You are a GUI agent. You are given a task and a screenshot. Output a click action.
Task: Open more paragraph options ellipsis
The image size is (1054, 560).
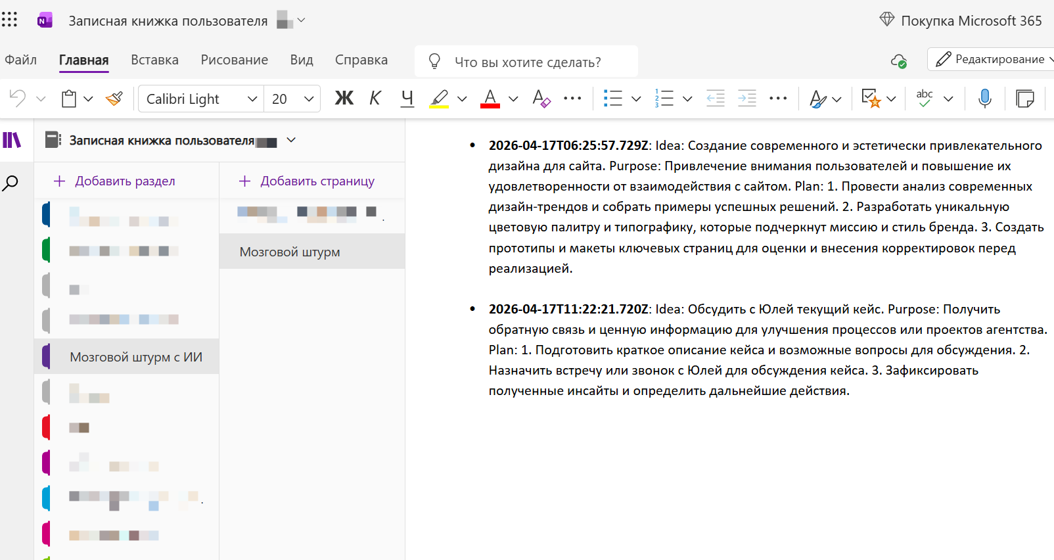[778, 99]
